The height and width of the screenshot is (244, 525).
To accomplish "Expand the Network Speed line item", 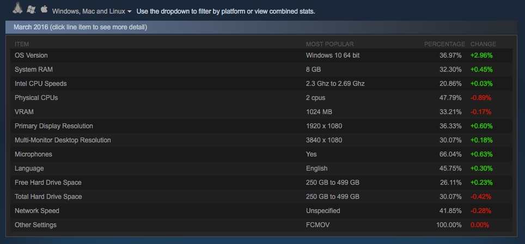I will tap(261, 211).
